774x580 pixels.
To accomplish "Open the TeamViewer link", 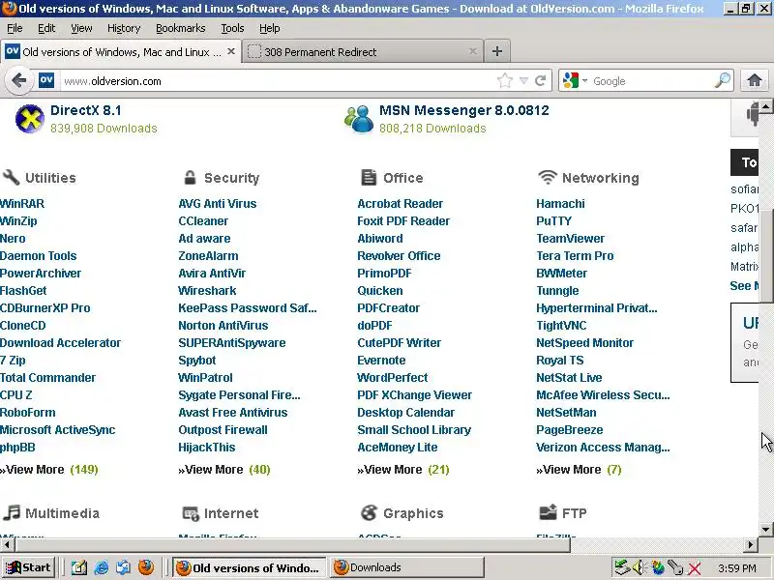I will [570, 239].
